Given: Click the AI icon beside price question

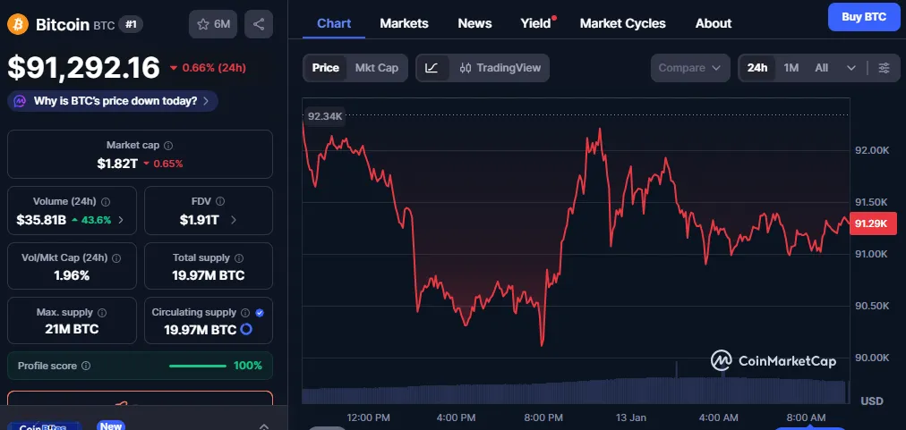Looking at the screenshot, I should click(21, 101).
